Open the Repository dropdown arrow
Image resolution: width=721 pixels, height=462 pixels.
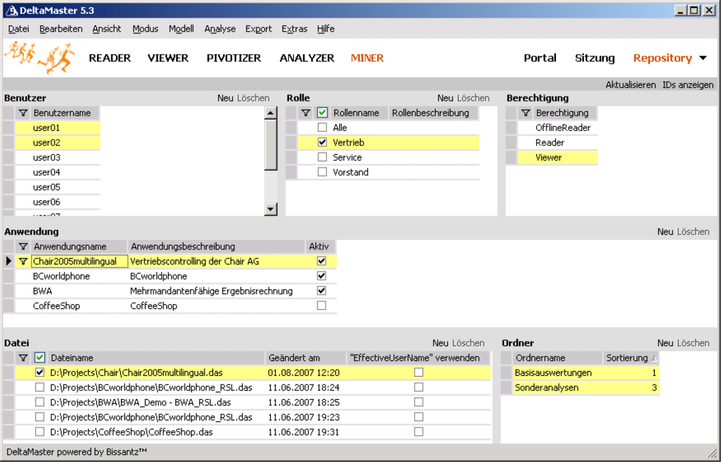703,58
